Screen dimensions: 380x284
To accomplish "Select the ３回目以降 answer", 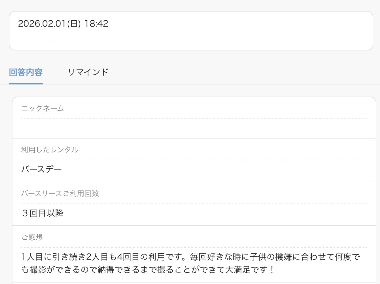I will (43, 213).
